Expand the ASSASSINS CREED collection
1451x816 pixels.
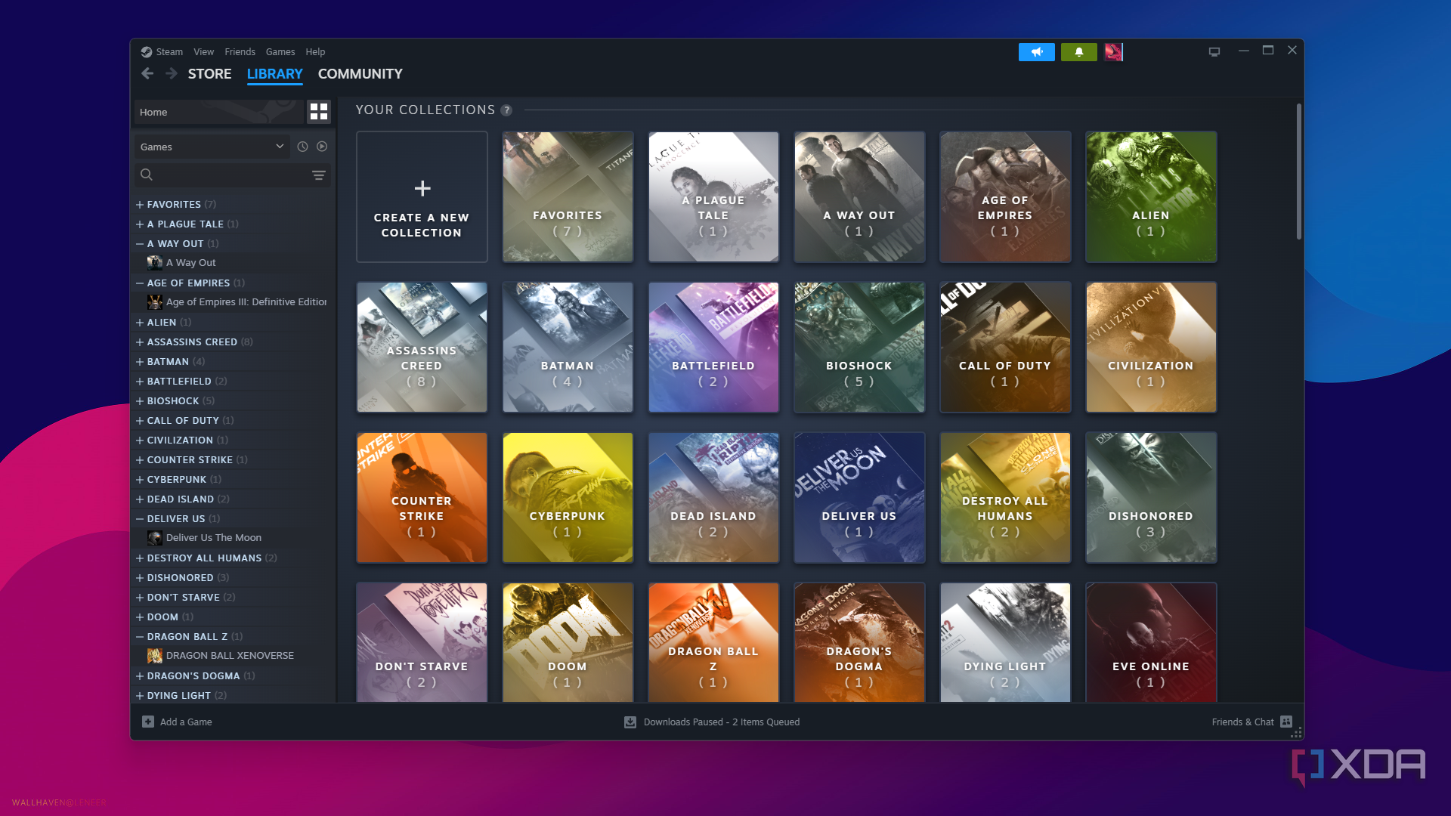coord(140,342)
